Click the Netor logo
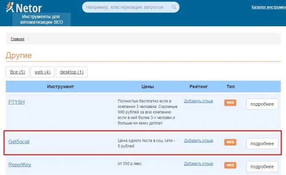The image size is (286, 175). [x=24, y=8]
